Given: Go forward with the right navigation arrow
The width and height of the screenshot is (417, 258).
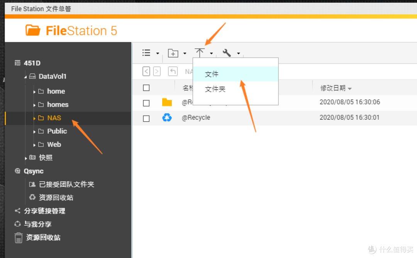Looking at the screenshot, I should (157, 71).
